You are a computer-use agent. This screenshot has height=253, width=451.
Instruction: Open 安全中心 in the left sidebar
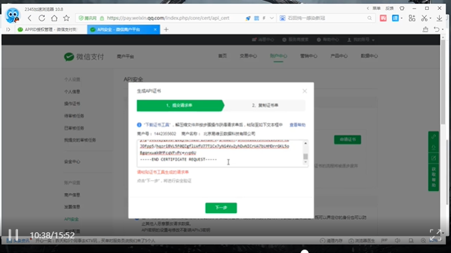(x=72, y=162)
